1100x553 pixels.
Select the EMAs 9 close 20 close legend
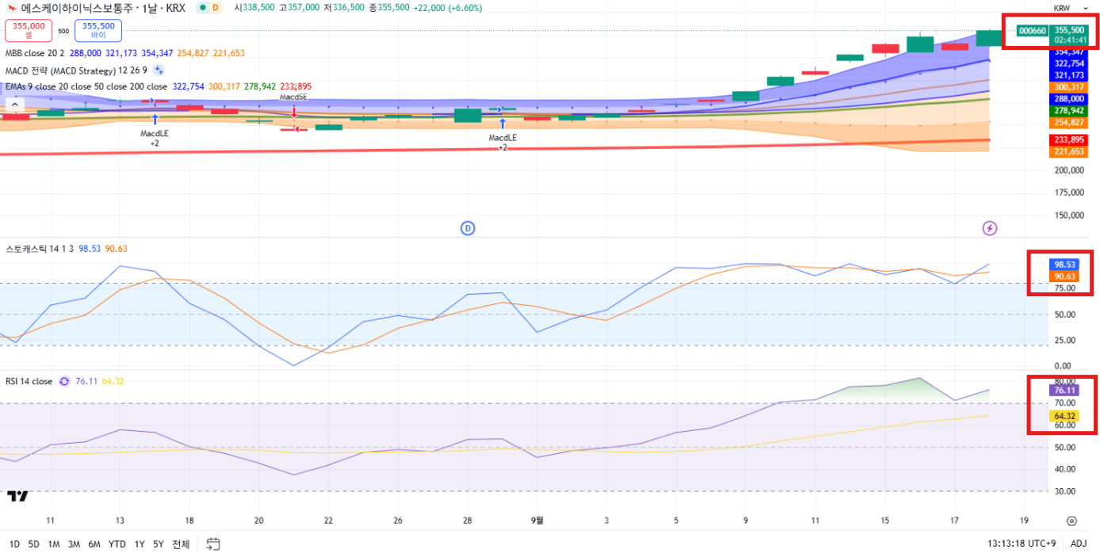tap(86, 86)
